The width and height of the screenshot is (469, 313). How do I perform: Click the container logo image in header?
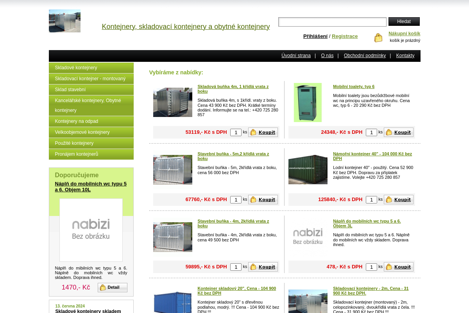pyautogui.click(x=64, y=21)
